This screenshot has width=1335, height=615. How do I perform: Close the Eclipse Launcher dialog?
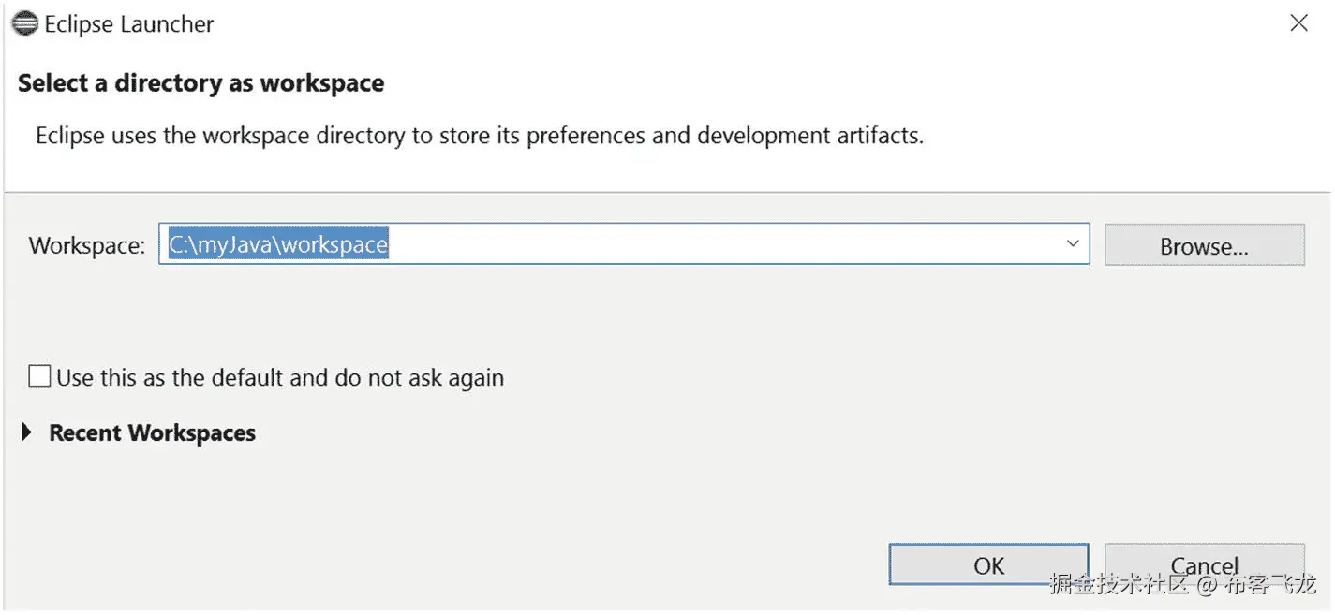pyautogui.click(x=1298, y=24)
